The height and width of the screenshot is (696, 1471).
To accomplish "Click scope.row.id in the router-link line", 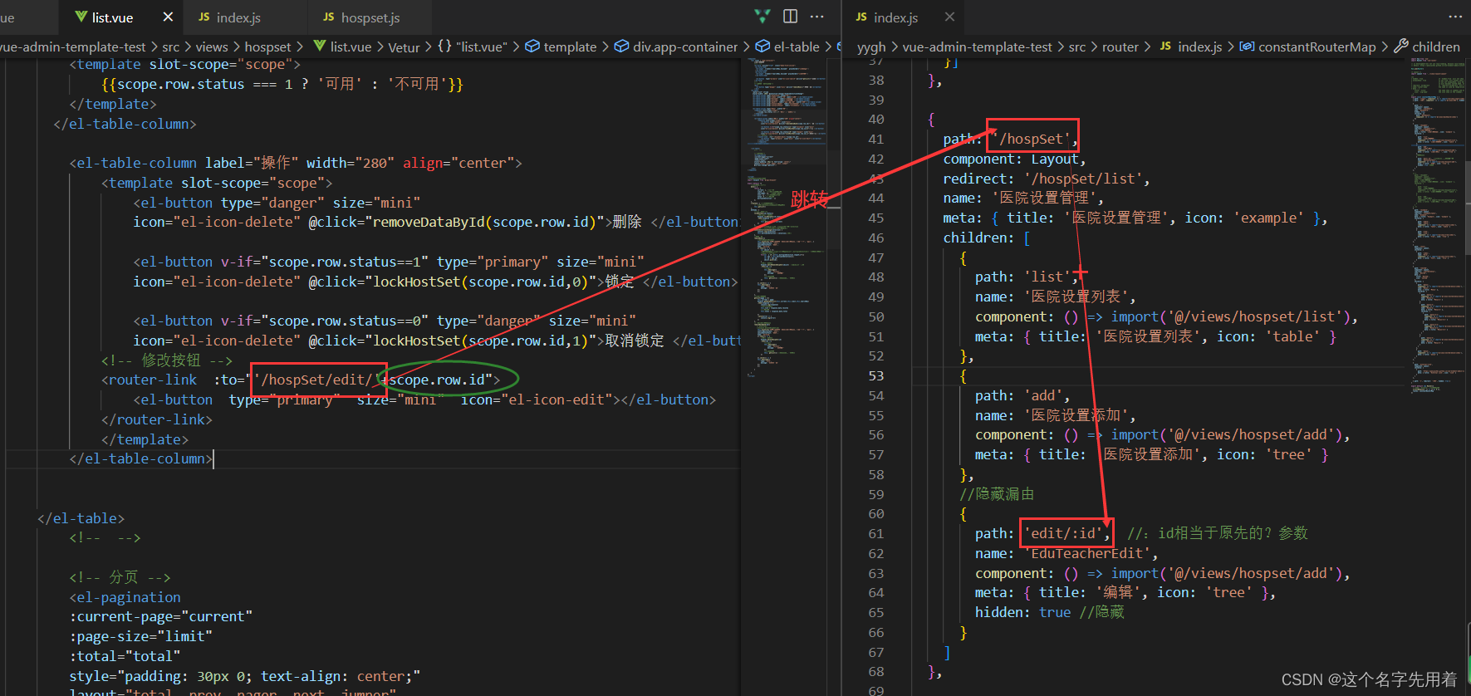I will 436,380.
